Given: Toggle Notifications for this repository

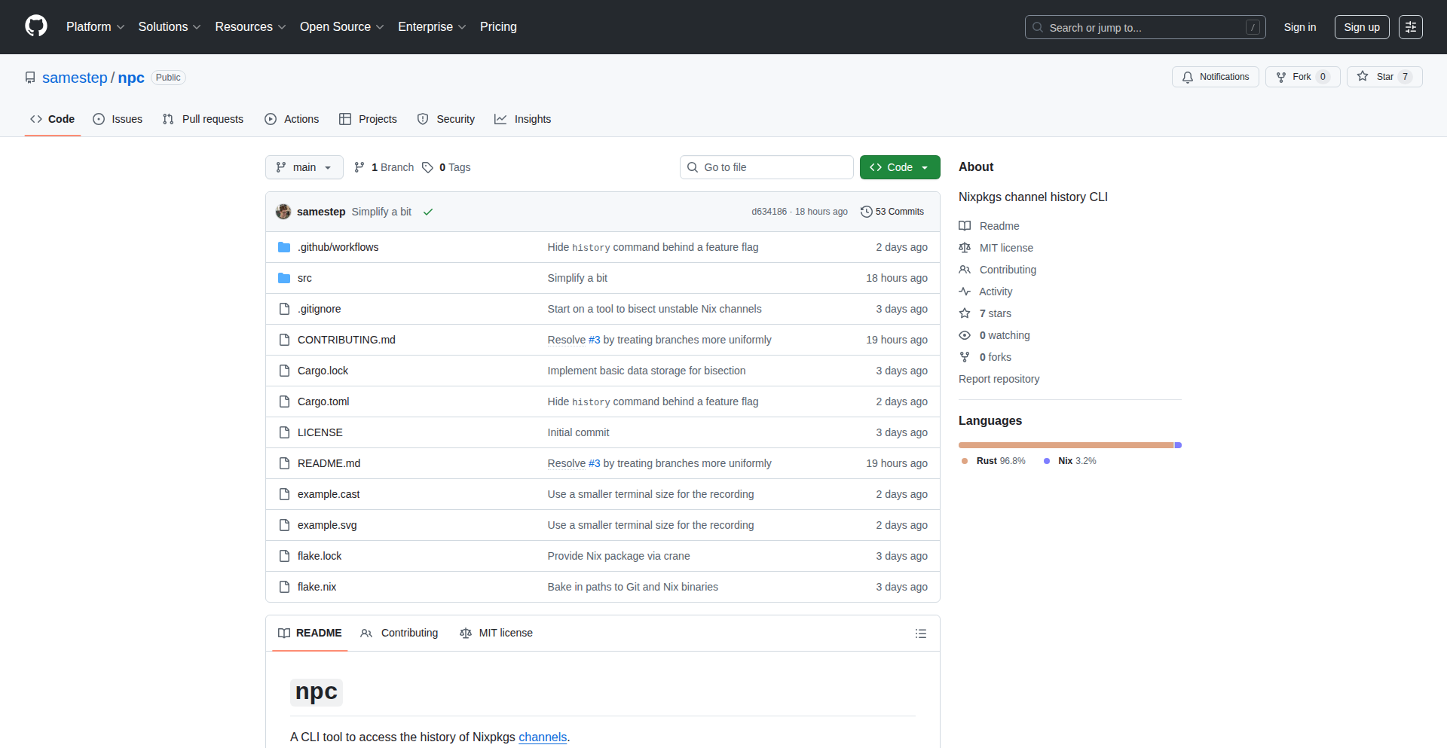Looking at the screenshot, I should point(1215,77).
